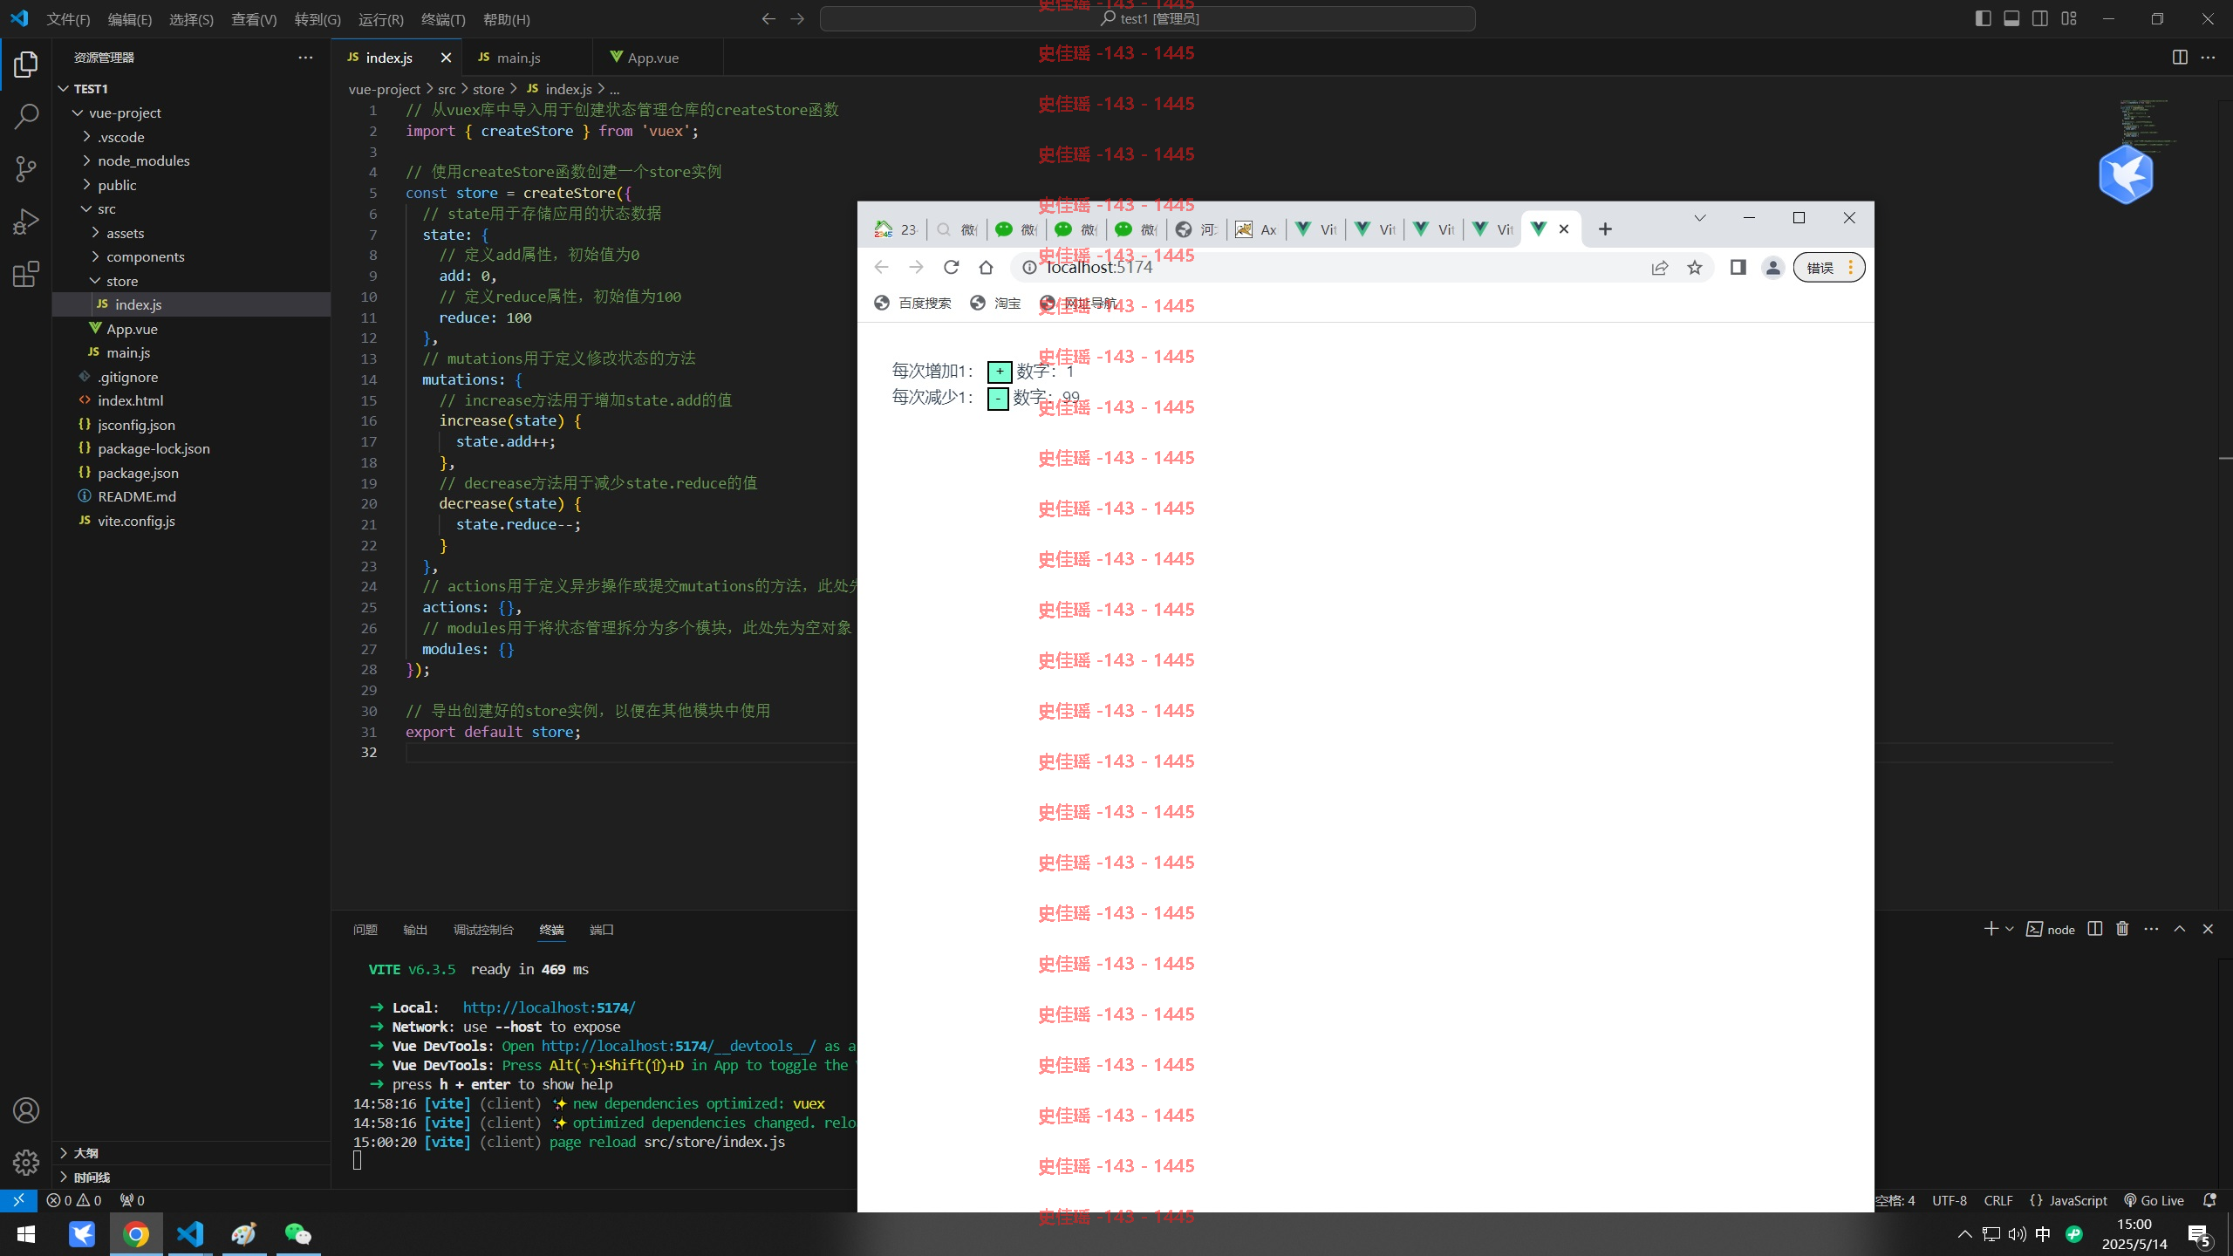Click the green minus decrement button
The width and height of the screenshot is (2233, 1256).
[x=998, y=399]
